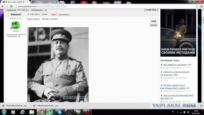Screen dimensions: 204x115
Task: Open uTorrent from the taskbar
Action: (x=50, y=112)
